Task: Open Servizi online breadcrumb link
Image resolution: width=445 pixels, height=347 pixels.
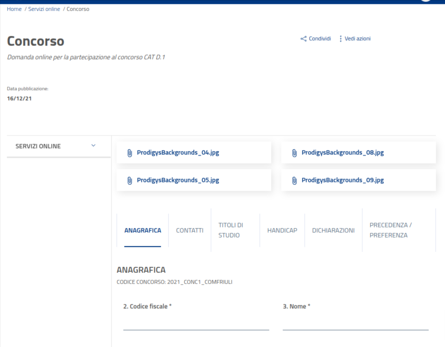Action: 44,9
